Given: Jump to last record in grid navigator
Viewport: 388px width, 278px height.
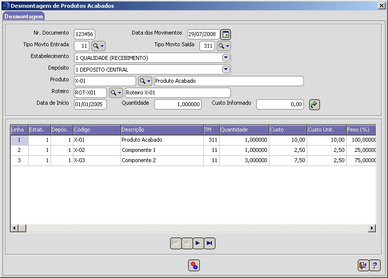Looking at the screenshot, I should point(209,243).
